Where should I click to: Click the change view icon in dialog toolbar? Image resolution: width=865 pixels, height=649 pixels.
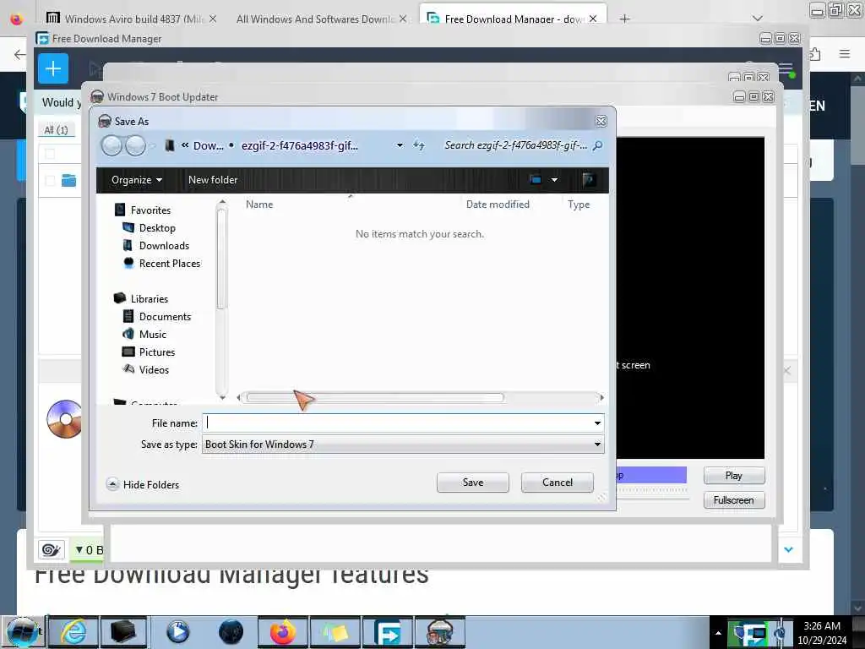coord(535,180)
